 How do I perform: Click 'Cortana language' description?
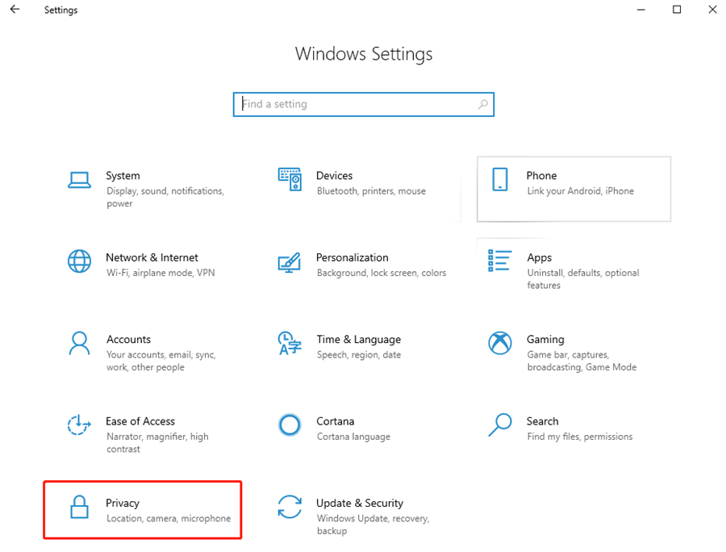(x=354, y=437)
